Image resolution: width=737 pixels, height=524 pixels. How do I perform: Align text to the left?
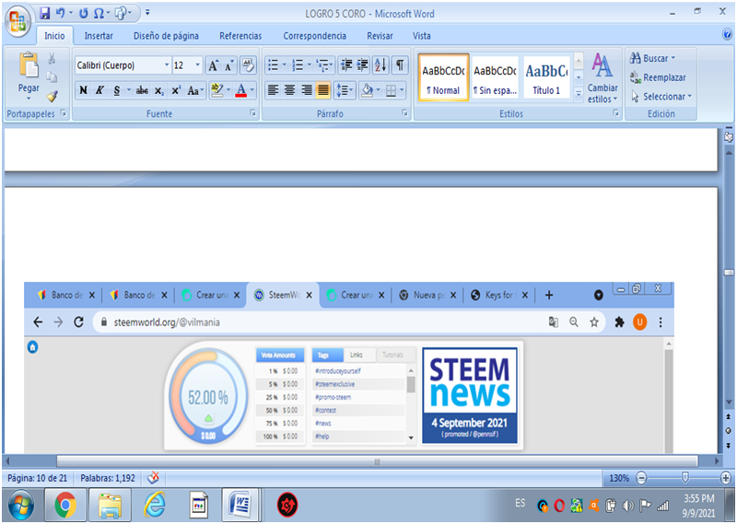pyautogui.click(x=273, y=89)
